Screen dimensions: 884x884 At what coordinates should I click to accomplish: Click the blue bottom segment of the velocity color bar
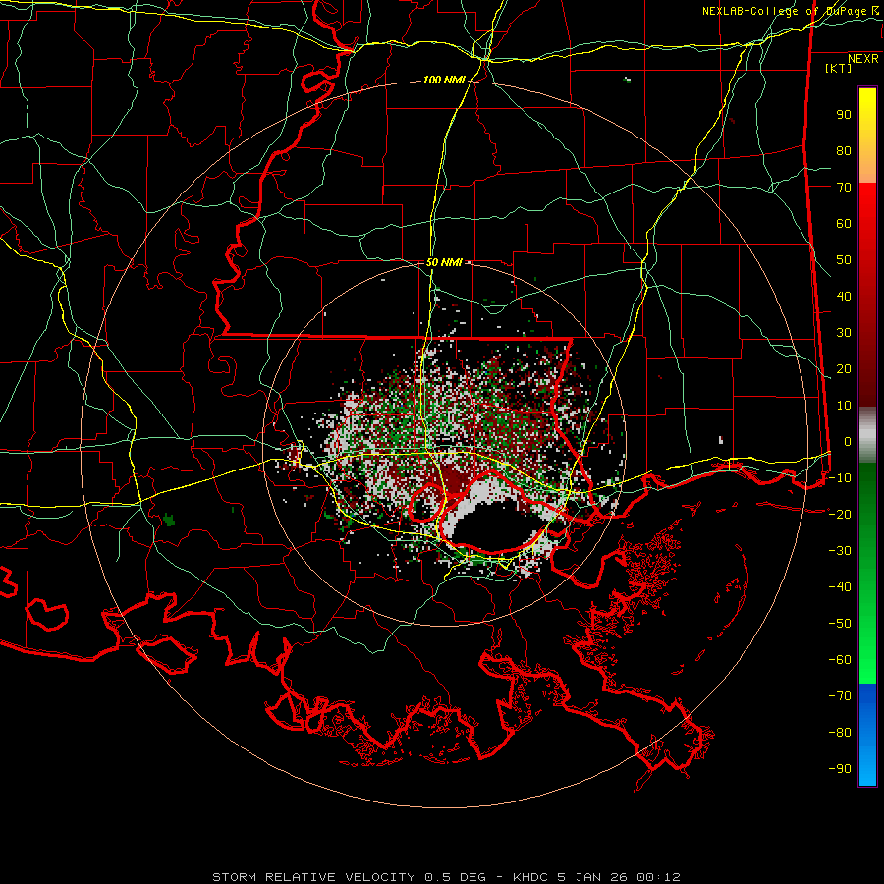coord(867,735)
